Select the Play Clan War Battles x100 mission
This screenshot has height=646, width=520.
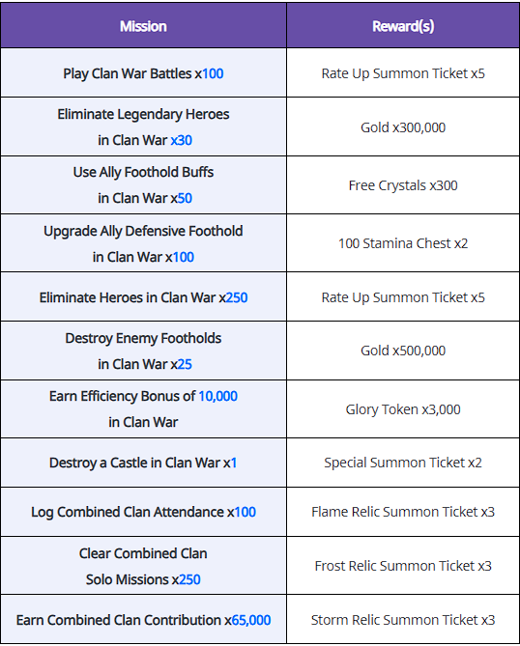coord(143,73)
